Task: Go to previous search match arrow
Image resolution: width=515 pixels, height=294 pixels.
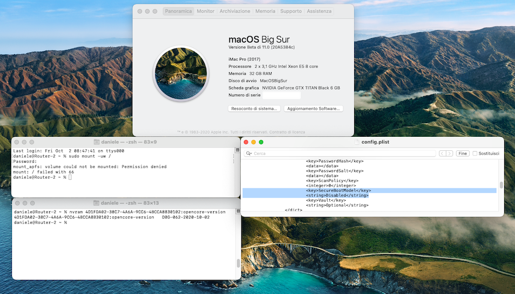Action: (443, 153)
